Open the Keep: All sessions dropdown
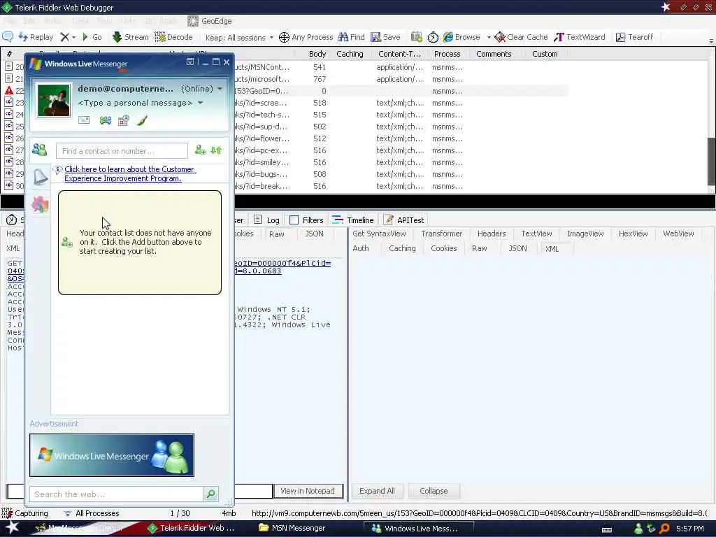Image resolution: width=716 pixels, height=537 pixels. coord(240,38)
